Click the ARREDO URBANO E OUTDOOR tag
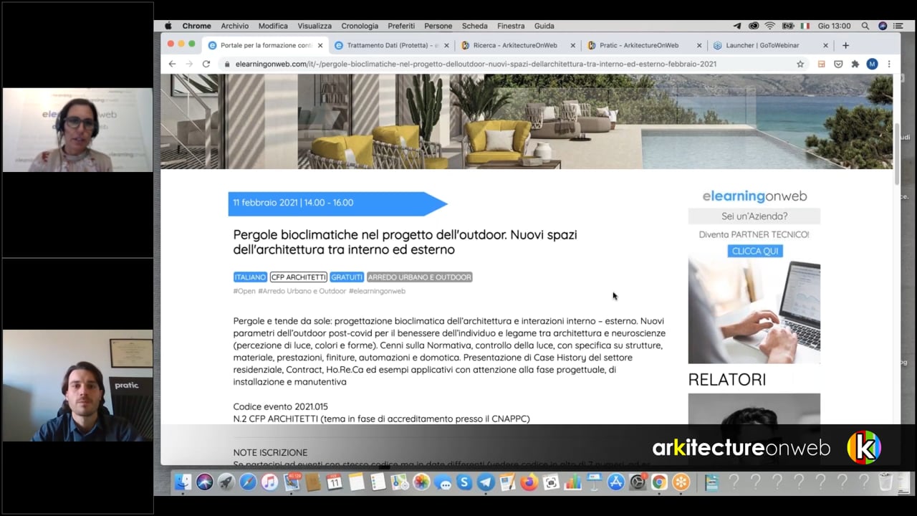The width and height of the screenshot is (917, 516). tap(420, 277)
